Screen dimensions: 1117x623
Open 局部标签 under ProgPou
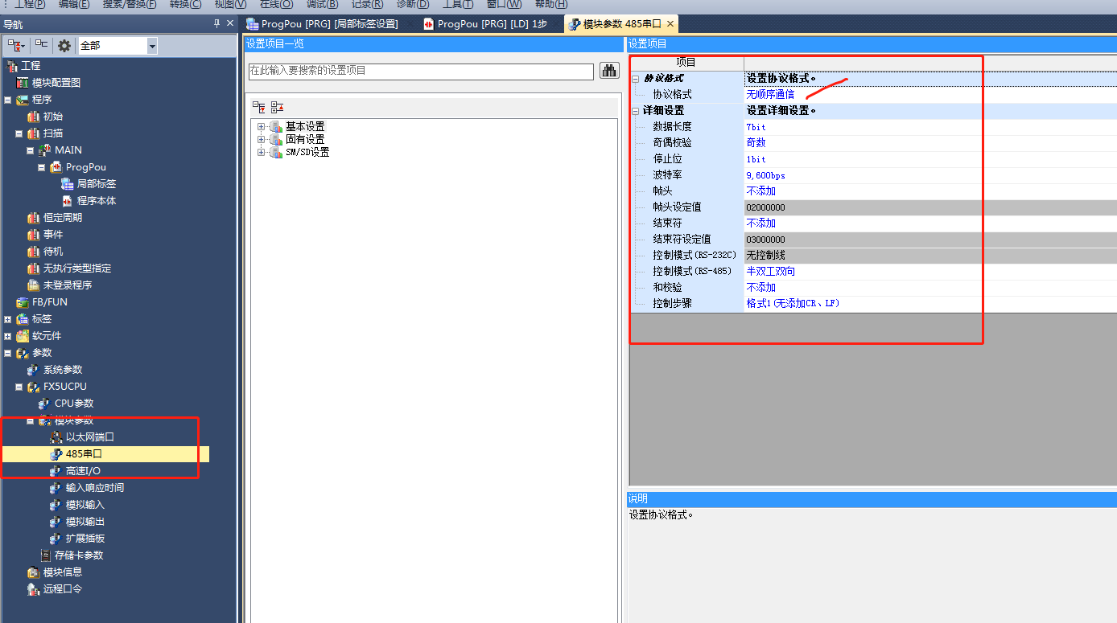point(96,184)
